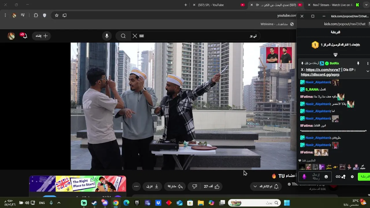
Task: Open the emoji picker in chat input
Action: pyautogui.click(x=326, y=177)
